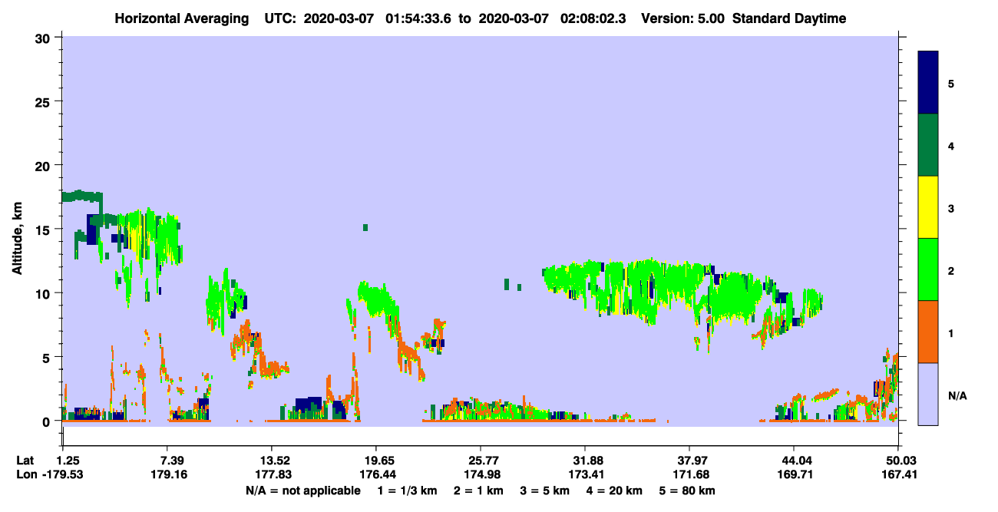Image resolution: width=998 pixels, height=512 pixels.
Task: Click the colorbar 'N/A' label
Action: point(957,395)
